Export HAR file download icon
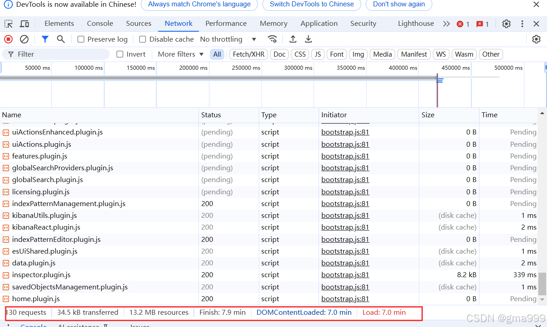Screen dimensions: 547x327 (308, 39)
